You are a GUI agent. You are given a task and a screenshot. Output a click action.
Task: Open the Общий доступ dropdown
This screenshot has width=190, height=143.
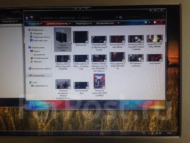83,23
